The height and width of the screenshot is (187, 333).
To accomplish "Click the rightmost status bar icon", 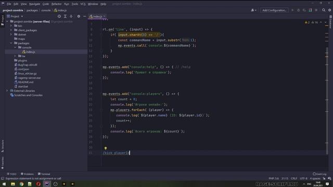I will tap(329, 179).
